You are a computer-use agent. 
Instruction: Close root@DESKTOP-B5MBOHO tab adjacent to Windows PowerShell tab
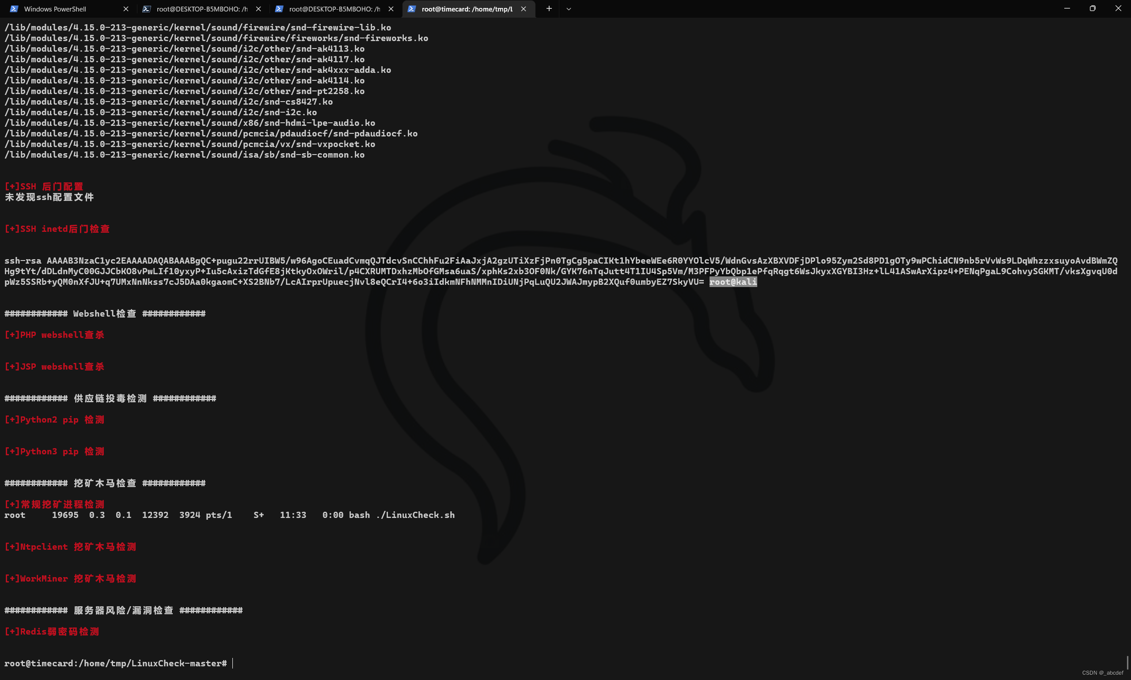[x=258, y=9]
